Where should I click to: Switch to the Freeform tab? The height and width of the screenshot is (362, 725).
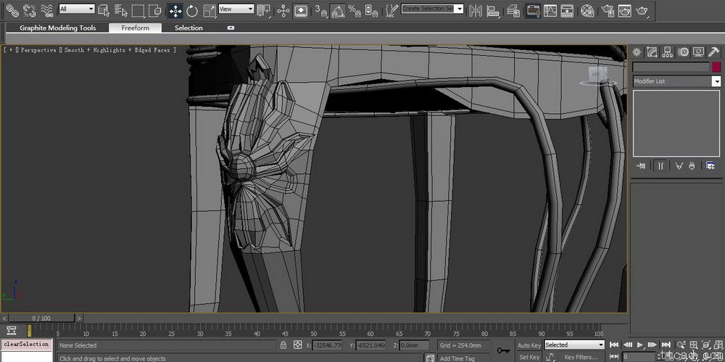(x=135, y=28)
